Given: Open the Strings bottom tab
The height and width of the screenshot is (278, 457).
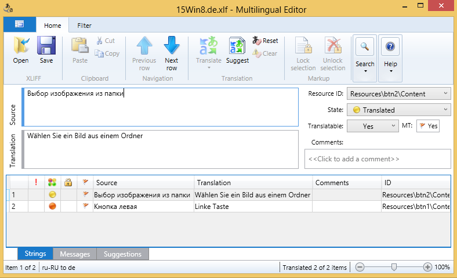Looking at the screenshot, I should pyautogui.click(x=35, y=254).
